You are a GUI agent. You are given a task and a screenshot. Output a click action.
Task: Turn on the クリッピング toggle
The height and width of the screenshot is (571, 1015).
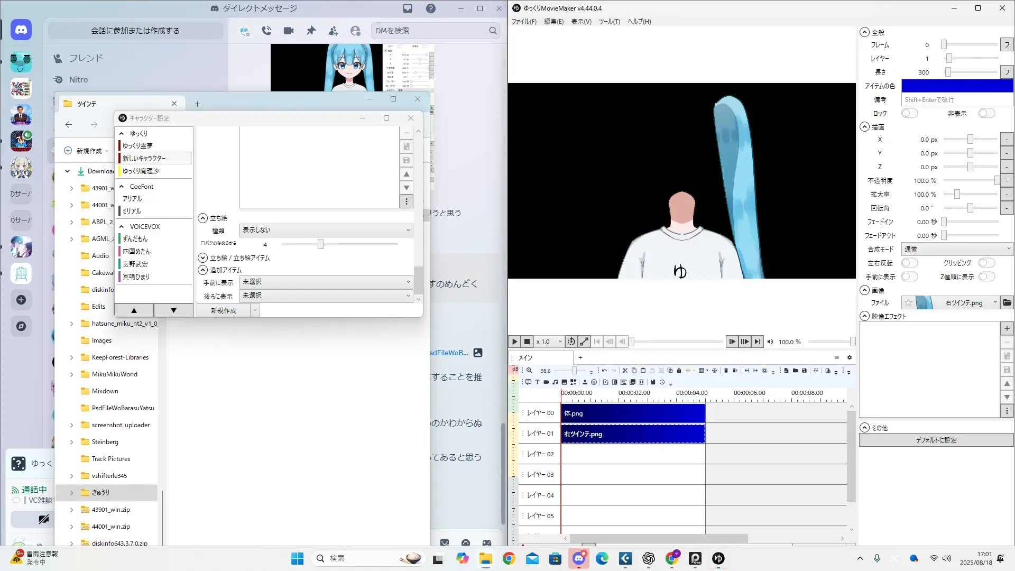[x=986, y=263]
